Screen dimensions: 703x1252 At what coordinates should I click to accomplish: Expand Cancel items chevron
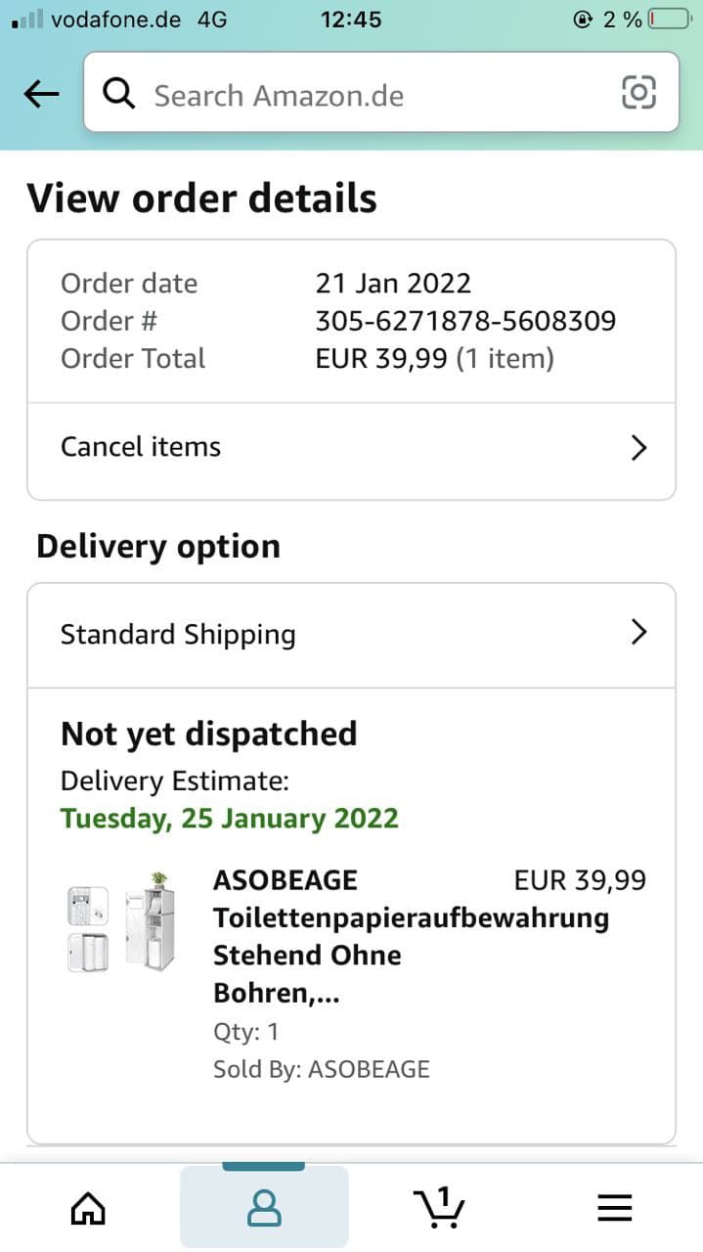point(638,448)
